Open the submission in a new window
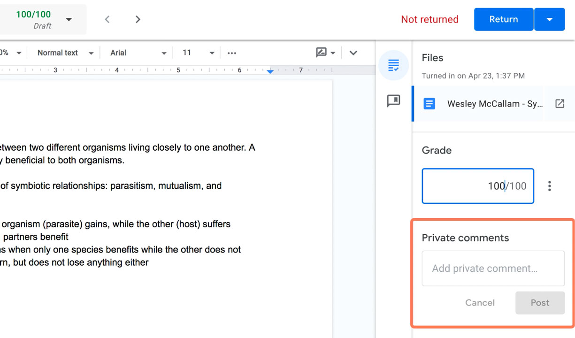This screenshot has width=575, height=338. 560,104
